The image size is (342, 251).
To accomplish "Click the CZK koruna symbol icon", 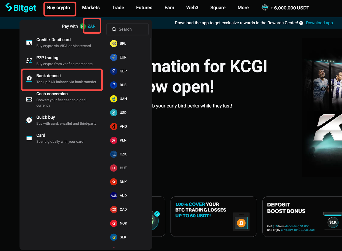I will [x=114, y=154].
